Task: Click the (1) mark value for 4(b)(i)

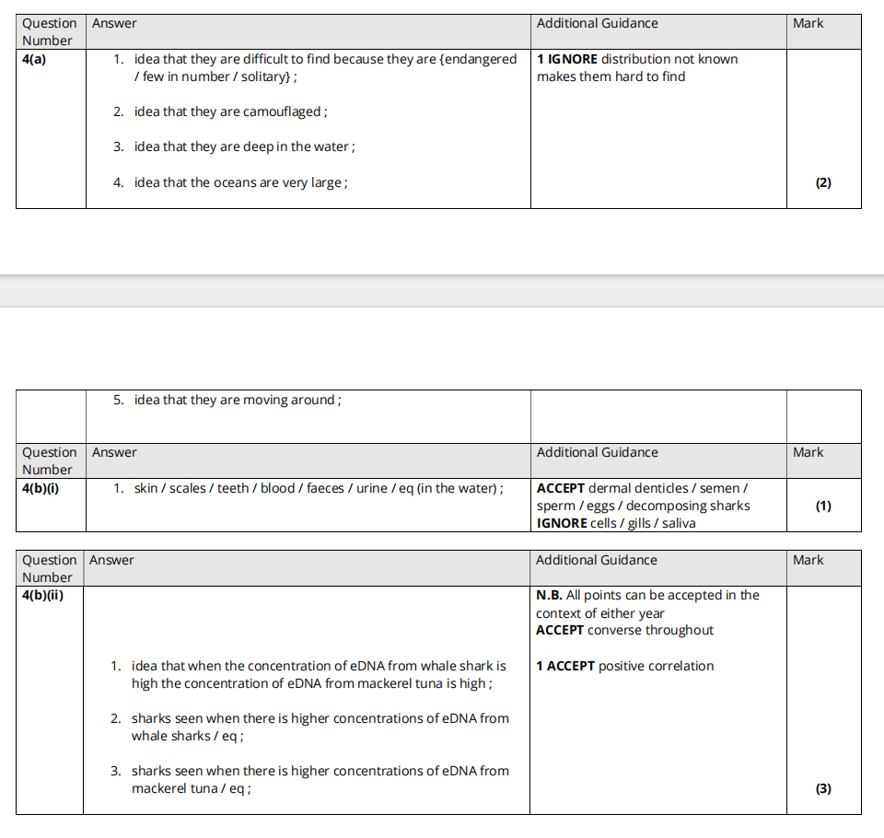Action: (x=823, y=506)
